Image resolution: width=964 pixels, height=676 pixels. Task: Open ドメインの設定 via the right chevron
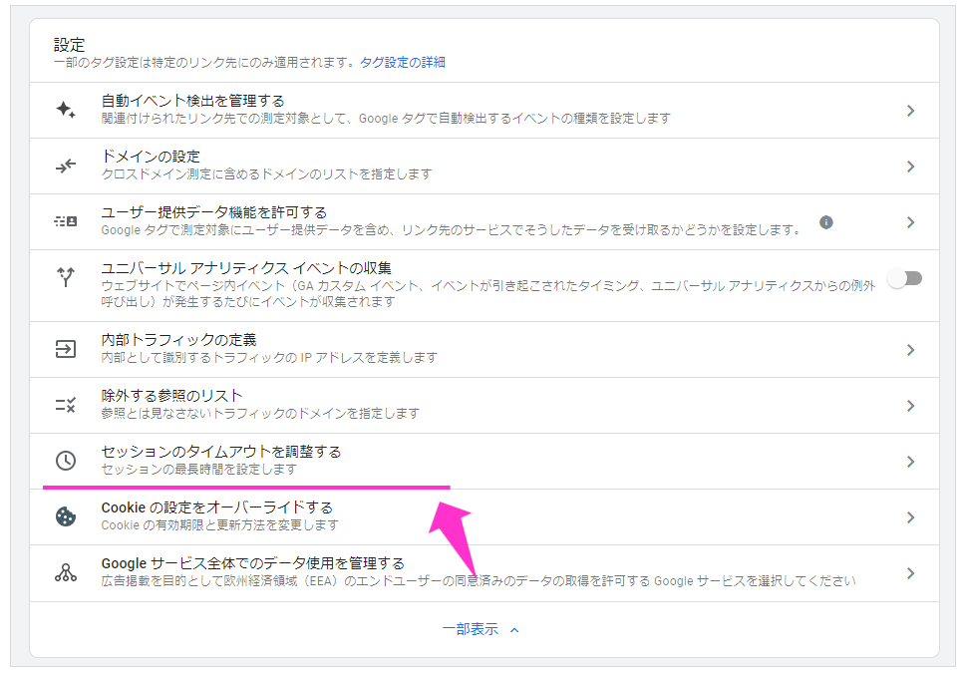(x=910, y=167)
